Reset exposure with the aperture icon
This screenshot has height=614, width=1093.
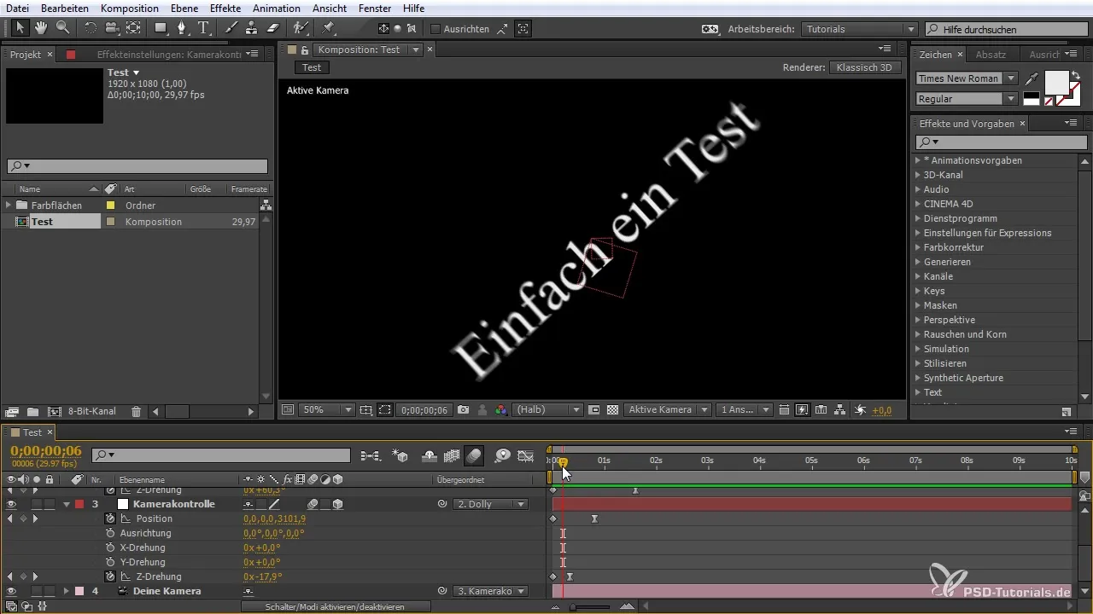coord(860,409)
